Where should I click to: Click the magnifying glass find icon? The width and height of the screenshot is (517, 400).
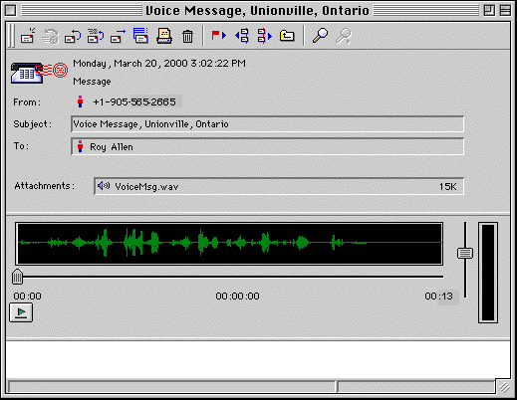coord(320,36)
